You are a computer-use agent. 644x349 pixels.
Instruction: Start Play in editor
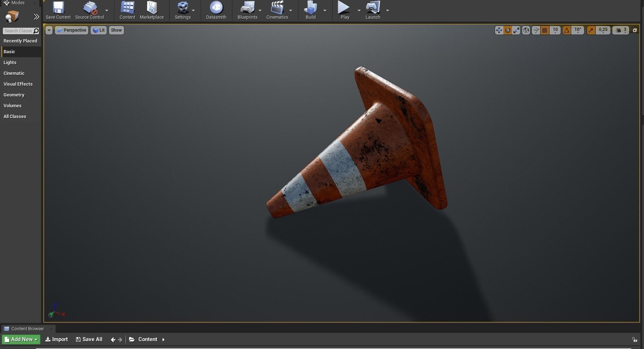point(345,10)
